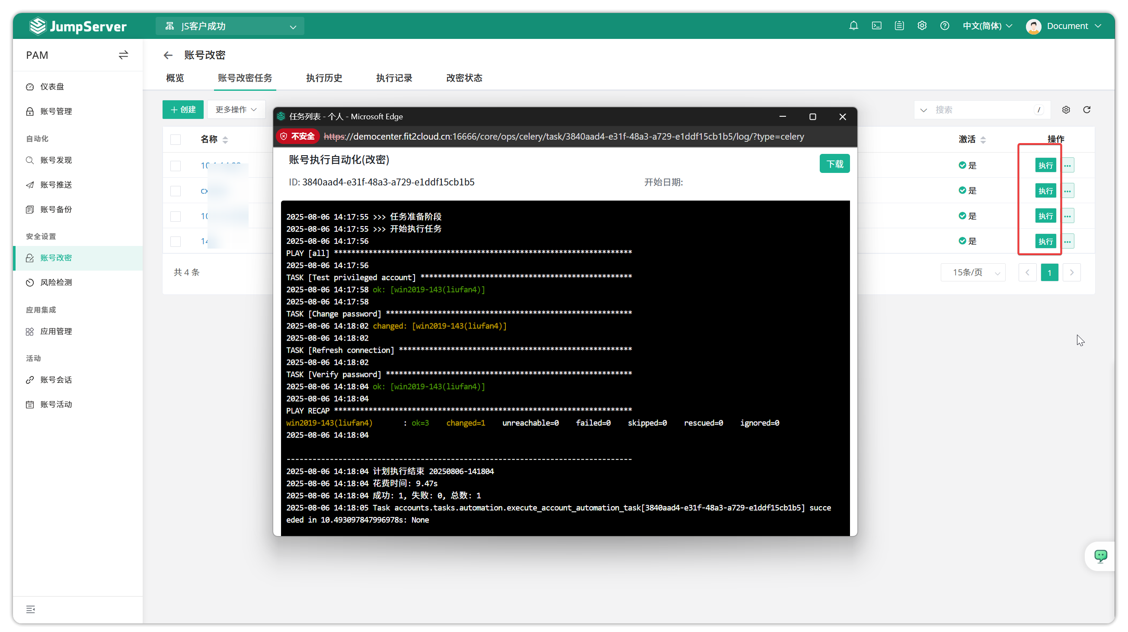Open the help question mark icon

[945, 26]
